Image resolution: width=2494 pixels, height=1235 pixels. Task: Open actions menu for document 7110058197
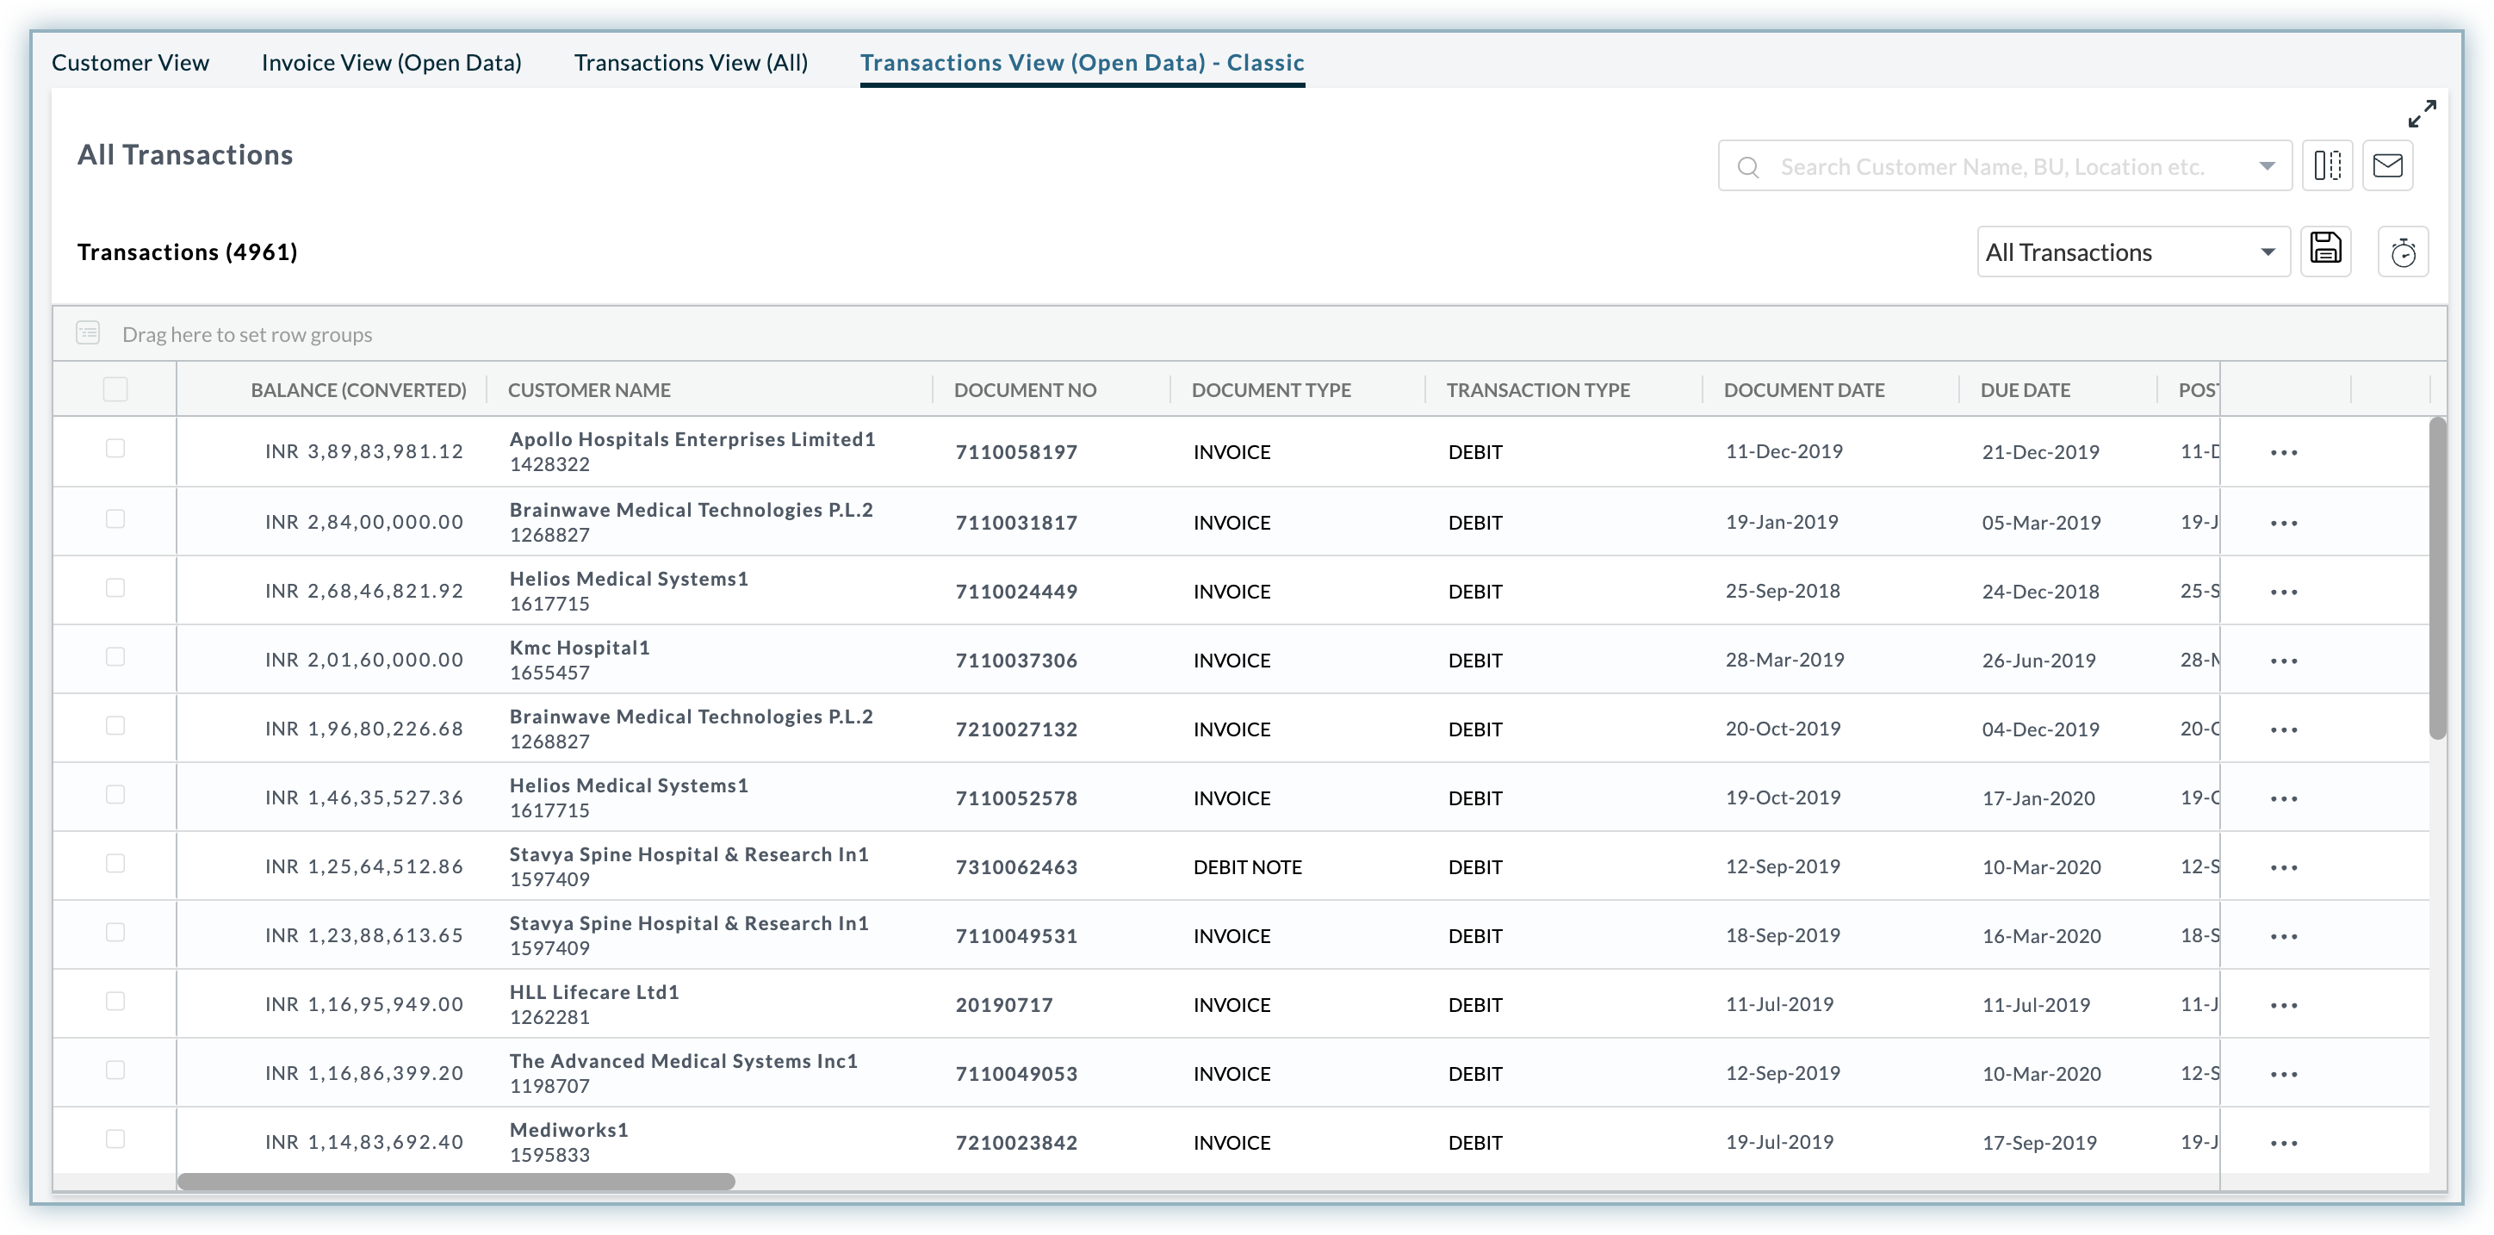coord(2284,453)
